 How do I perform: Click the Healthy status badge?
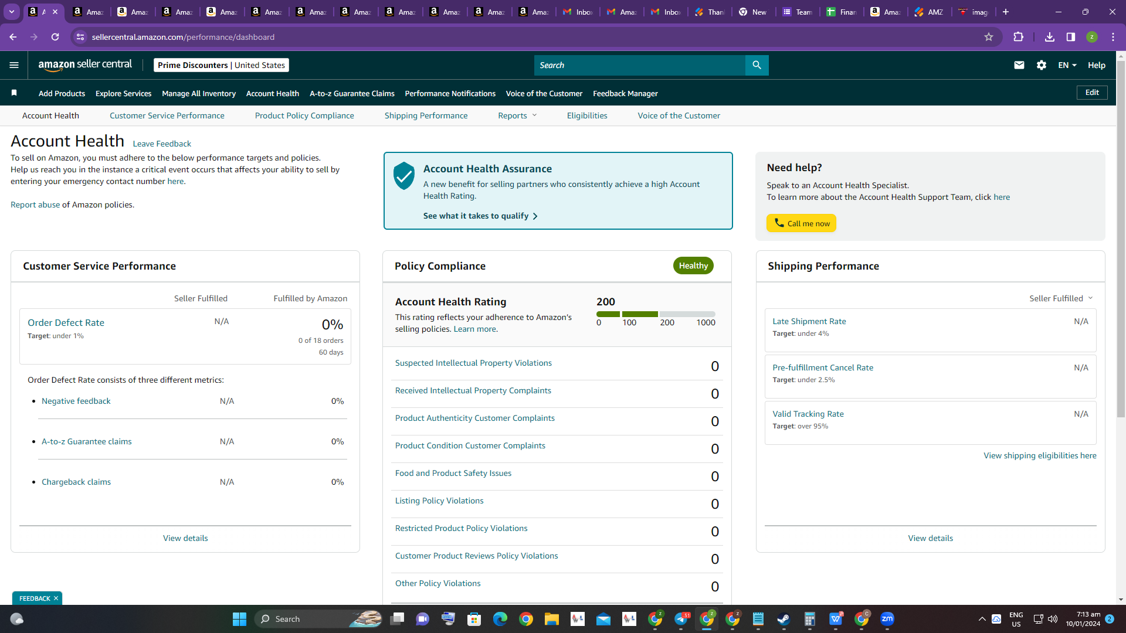[x=693, y=266]
